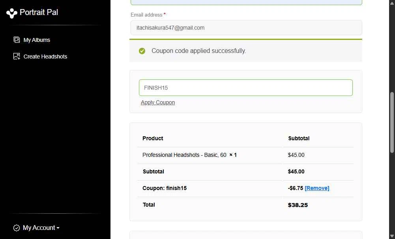Image resolution: width=395 pixels, height=239 pixels.
Task: Click the $38.25 total amount
Action: coord(298,205)
